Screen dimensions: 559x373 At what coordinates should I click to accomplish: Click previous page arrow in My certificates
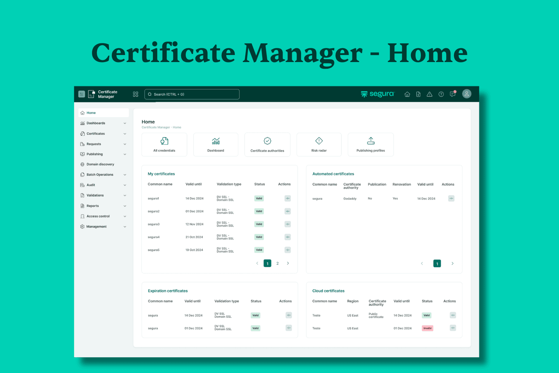[x=257, y=263]
